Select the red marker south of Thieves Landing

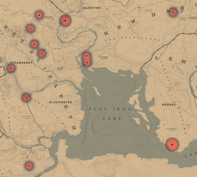click(29, 166)
